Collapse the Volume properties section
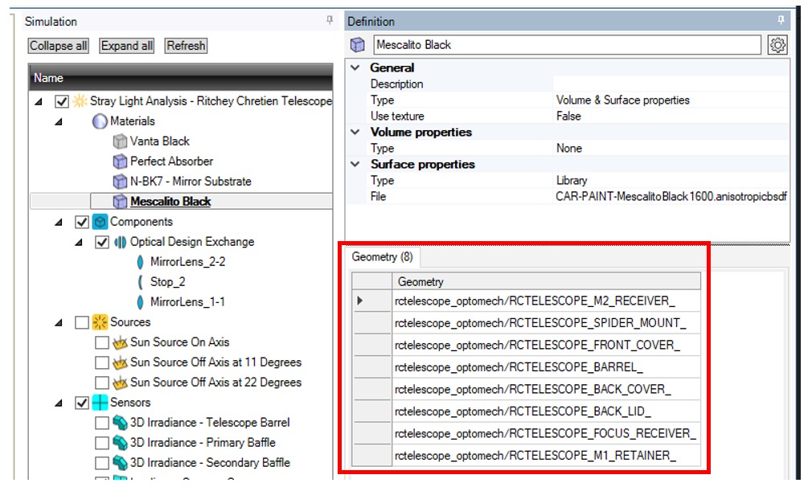 [355, 132]
